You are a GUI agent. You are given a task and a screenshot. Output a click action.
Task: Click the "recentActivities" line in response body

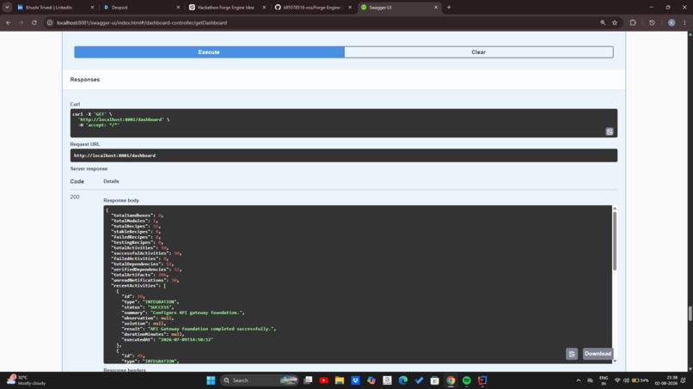click(138, 286)
